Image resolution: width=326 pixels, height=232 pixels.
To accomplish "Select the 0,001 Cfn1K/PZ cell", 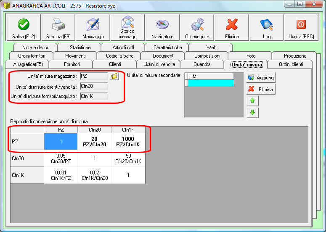I will tap(61, 175).
